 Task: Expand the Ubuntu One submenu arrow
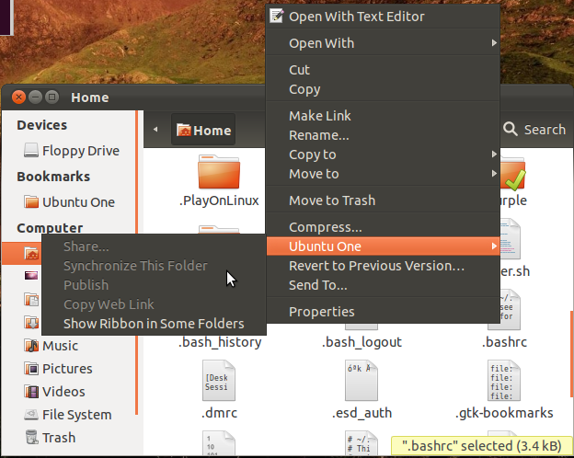[494, 246]
